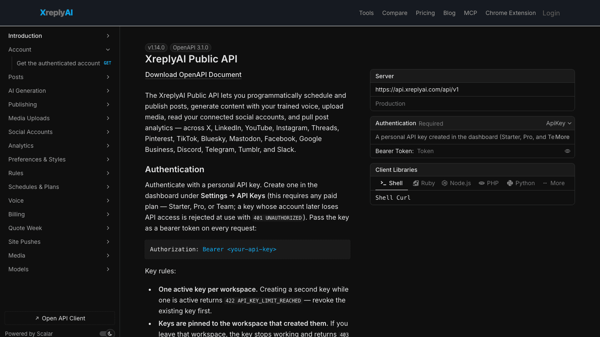Open Get the authenticated account endpoint
Image resolution: width=600 pixels, height=337 pixels.
tap(64, 63)
